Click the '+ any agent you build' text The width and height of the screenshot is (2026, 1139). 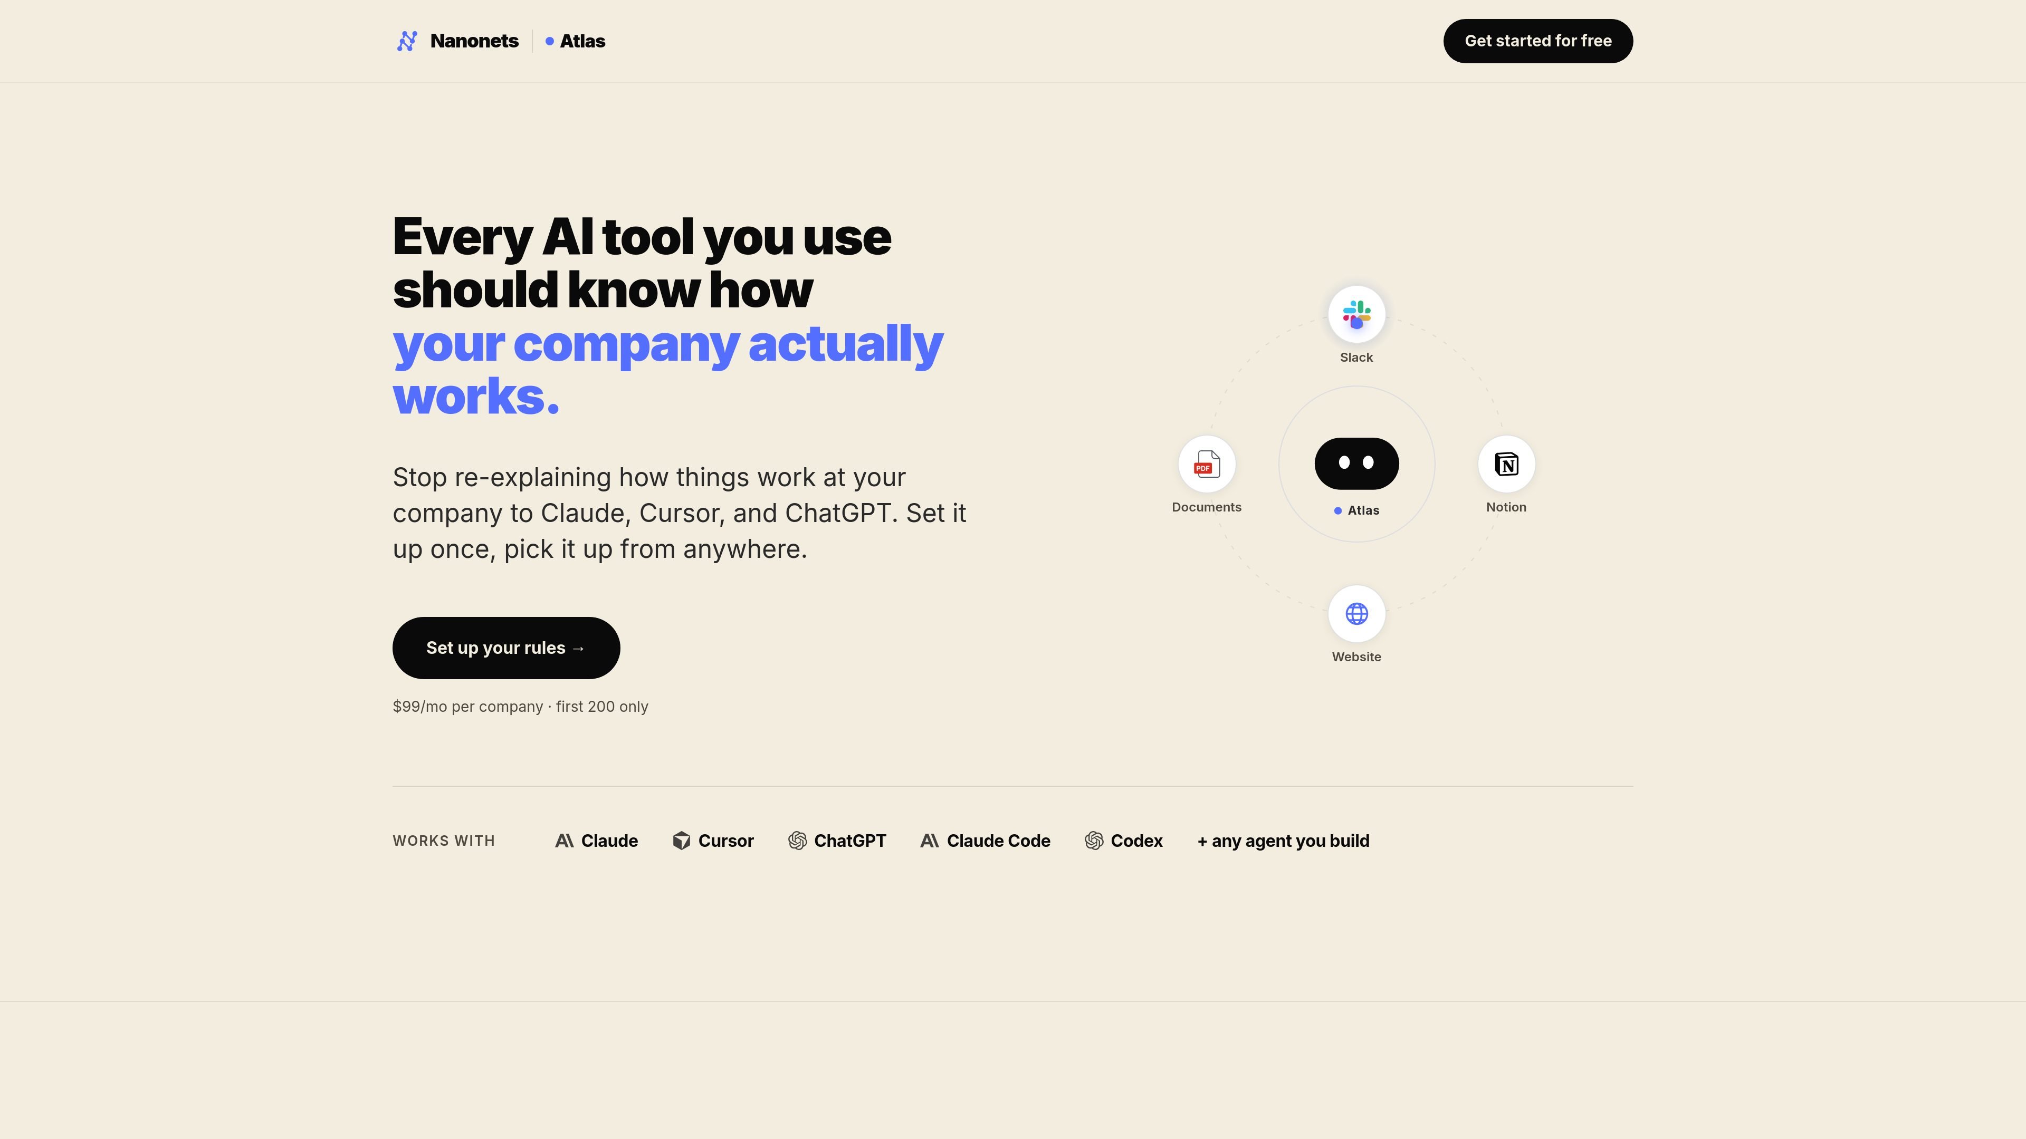[x=1283, y=841]
